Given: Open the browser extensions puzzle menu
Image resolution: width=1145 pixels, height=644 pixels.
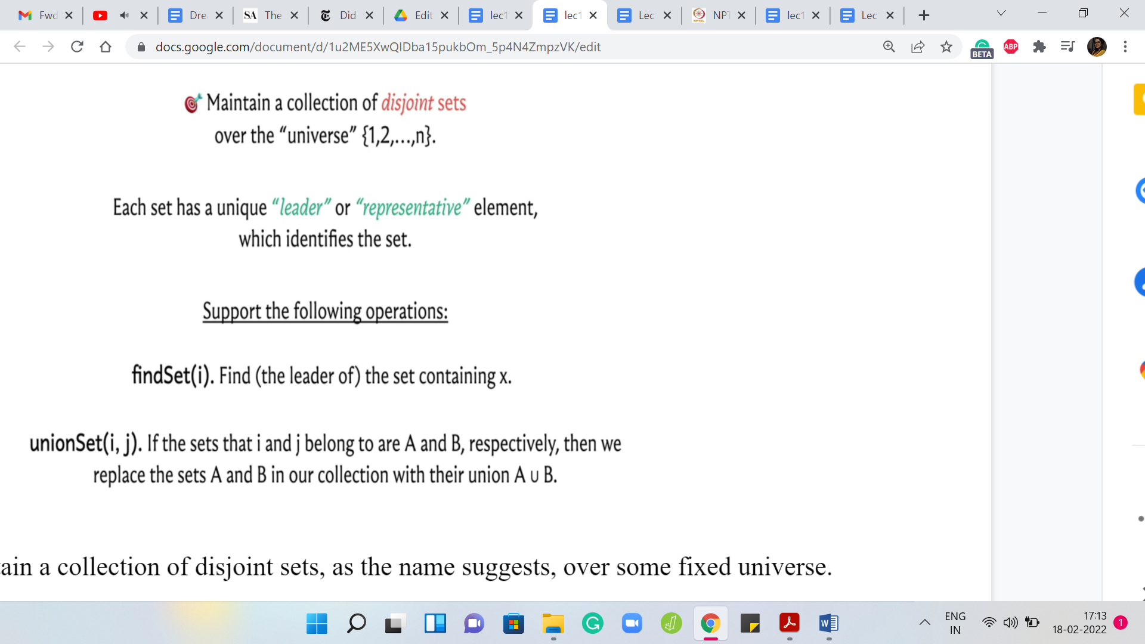Looking at the screenshot, I should tap(1039, 47).
